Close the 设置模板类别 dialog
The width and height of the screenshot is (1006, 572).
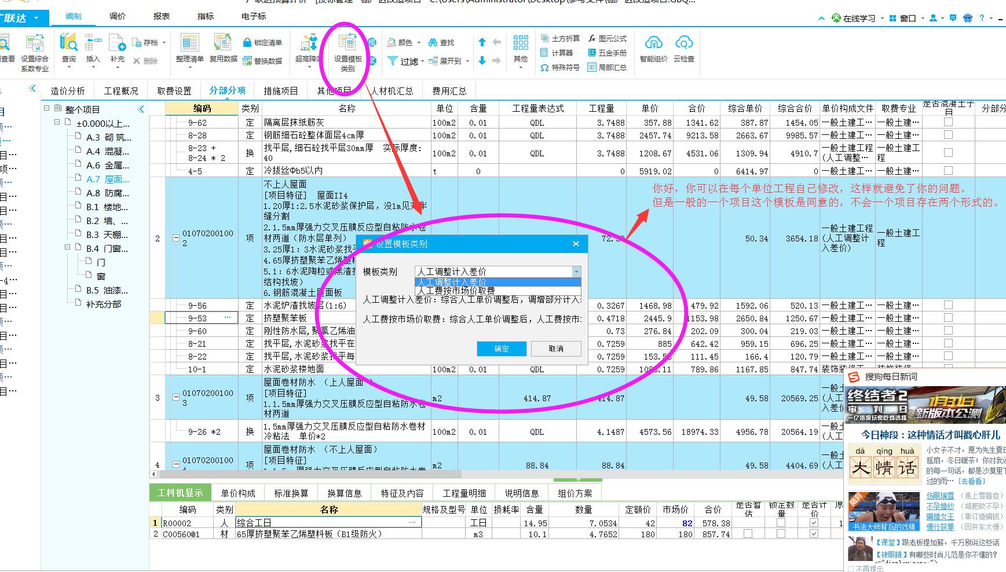click(x=576, y=244)
